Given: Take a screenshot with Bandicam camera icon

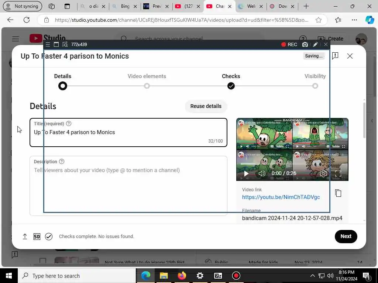Looking at the screenshot, I should (x=305, y=45).
